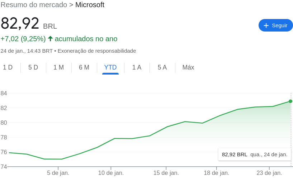
Task: Switch to the 1 A tab
Action: tap(137, 67)
